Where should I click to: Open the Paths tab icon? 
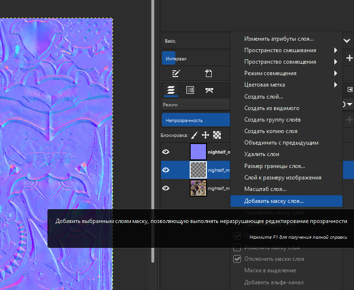point(209,89)
